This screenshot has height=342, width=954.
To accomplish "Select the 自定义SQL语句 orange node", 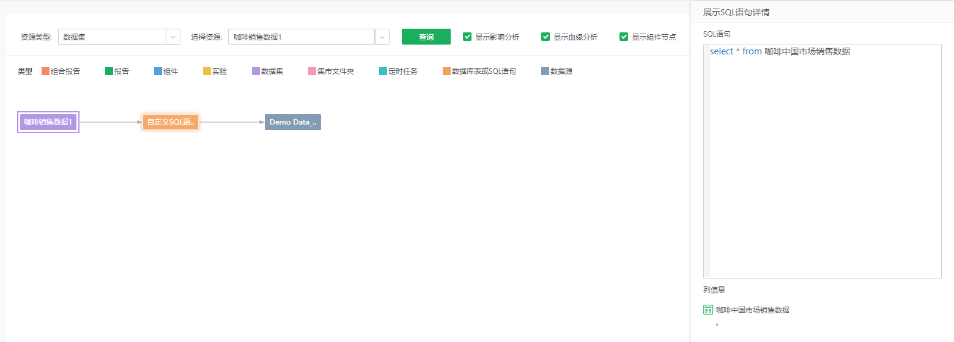I will click(x=171, y=122).
